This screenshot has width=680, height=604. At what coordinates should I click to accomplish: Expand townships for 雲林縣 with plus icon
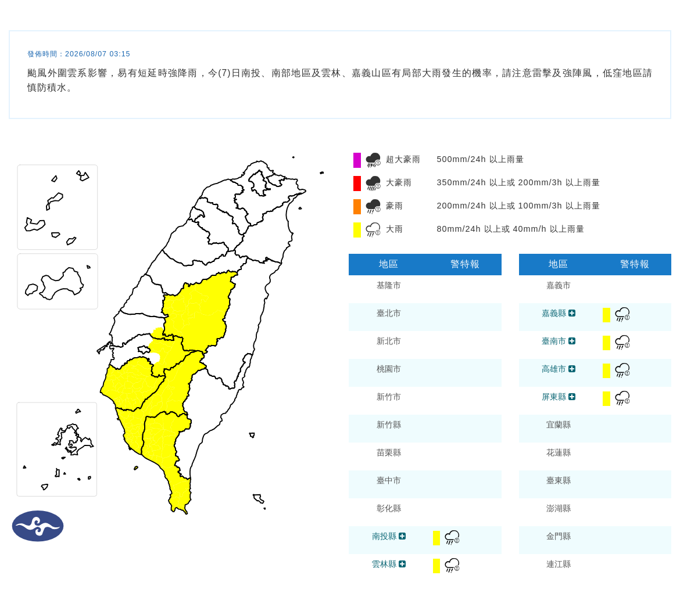402,564
